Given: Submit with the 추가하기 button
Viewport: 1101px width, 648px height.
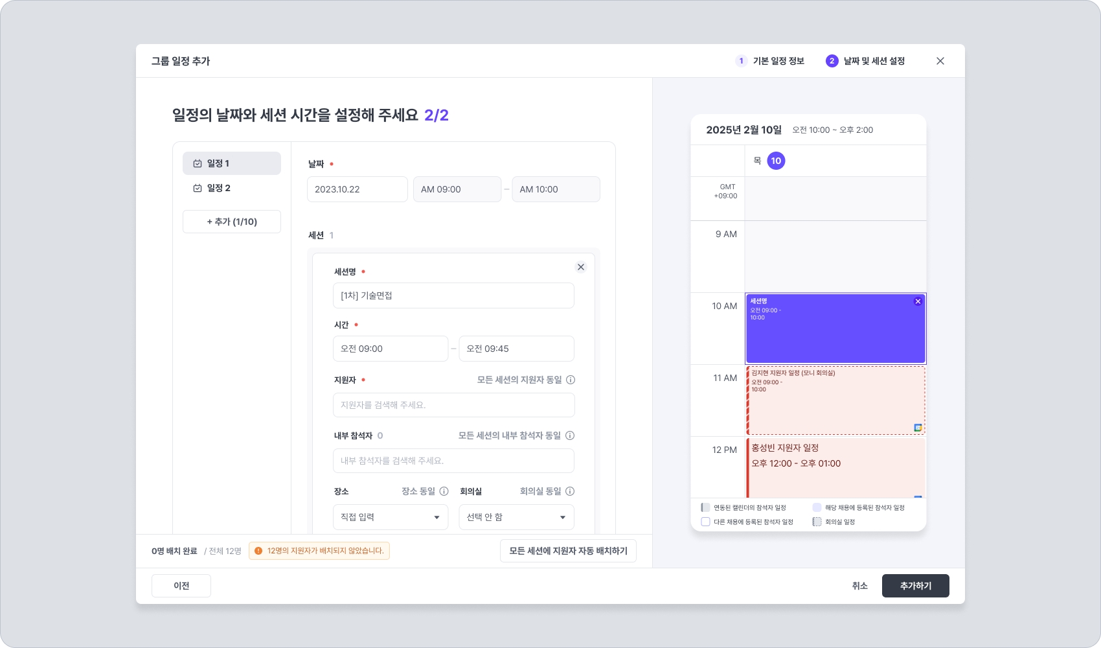Looking at the screenshot, I should (916, 586).
